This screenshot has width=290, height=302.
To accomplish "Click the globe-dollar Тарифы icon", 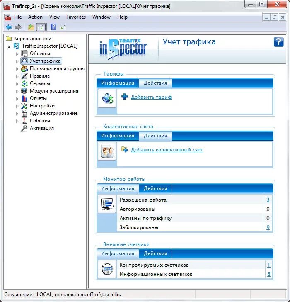I will (x=107, y=98).
